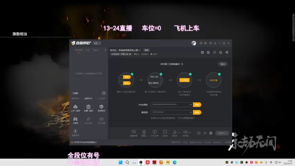Open the 上车一起玩 tool
The width and height of the screenshot is (295, 166).
click(x=75, y=108)
